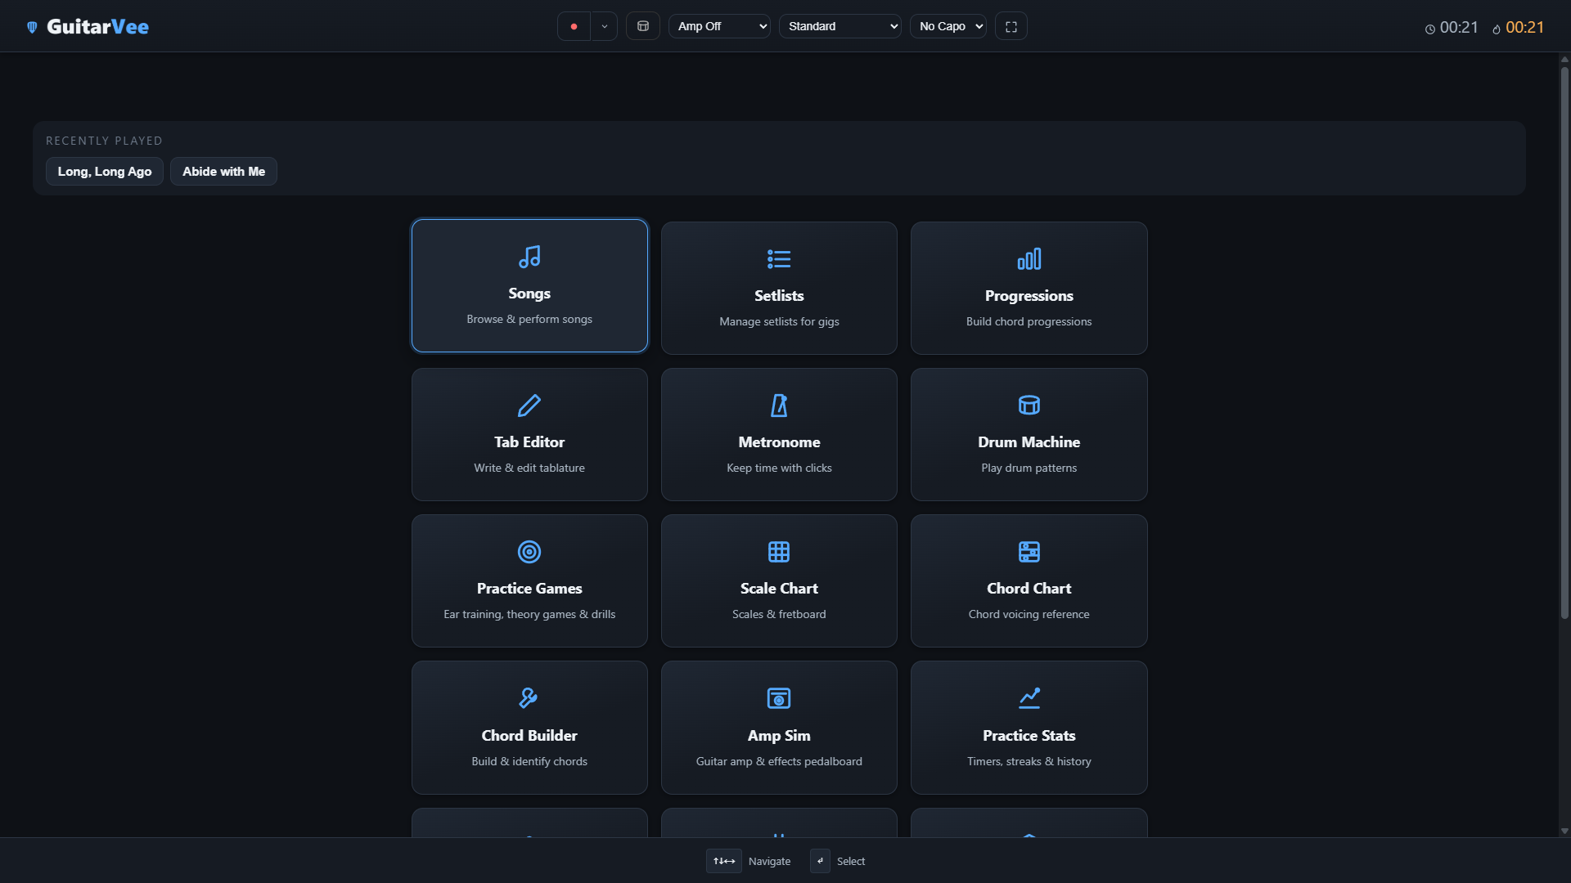Click the scrollbar down arrow

click(x=1564, y=831)
